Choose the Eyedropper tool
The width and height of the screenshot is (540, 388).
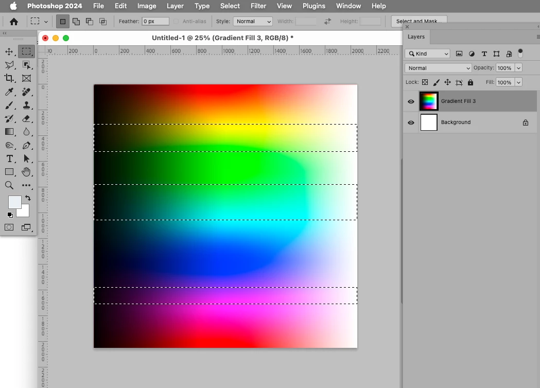click(9, 92)
